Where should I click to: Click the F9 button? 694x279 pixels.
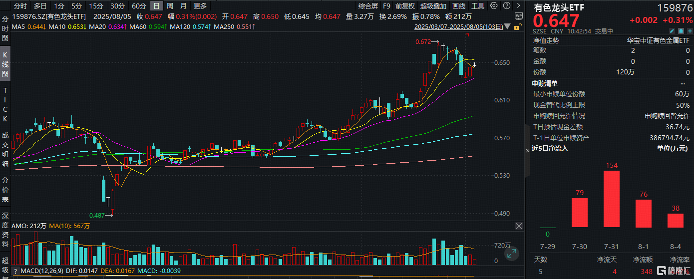[x=386, y=6]
